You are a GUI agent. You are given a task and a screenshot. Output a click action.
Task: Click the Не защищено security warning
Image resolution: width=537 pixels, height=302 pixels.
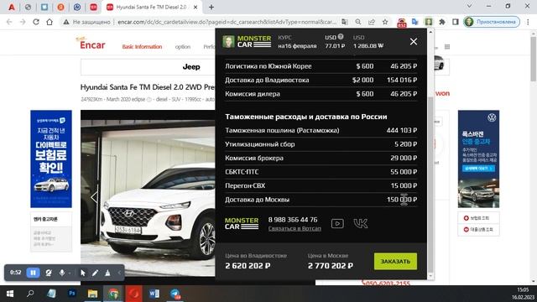86,22
